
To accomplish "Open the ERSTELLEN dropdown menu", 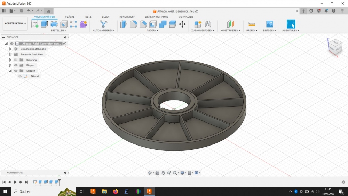I will (x=58, y=31).
